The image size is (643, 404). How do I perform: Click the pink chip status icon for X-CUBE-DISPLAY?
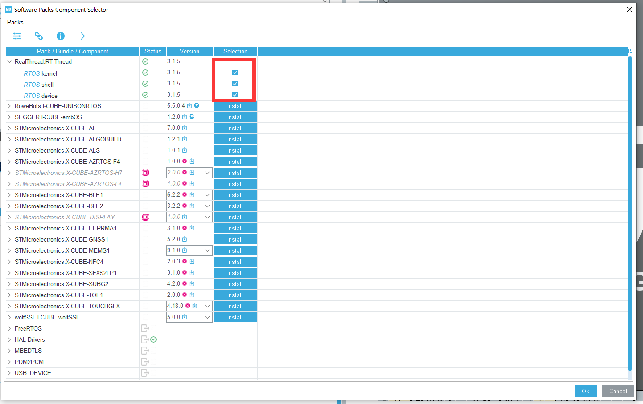(145, 217)
